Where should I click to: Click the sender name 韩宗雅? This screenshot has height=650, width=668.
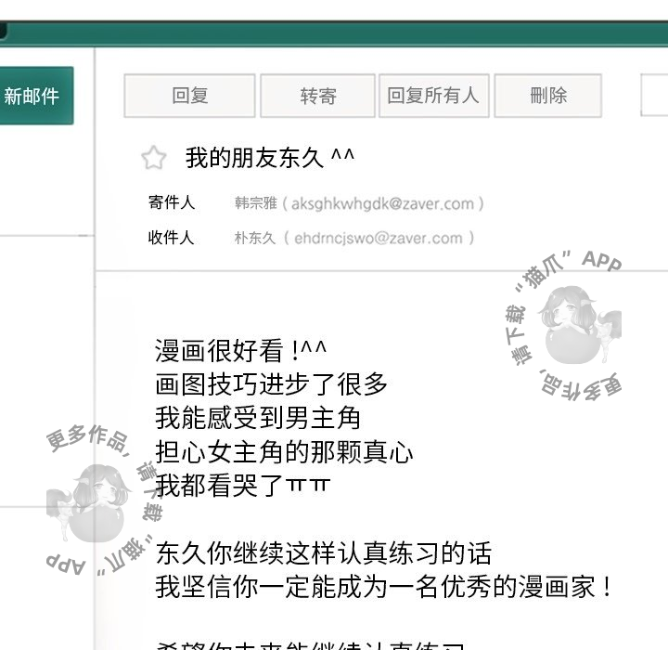point(255,203)
